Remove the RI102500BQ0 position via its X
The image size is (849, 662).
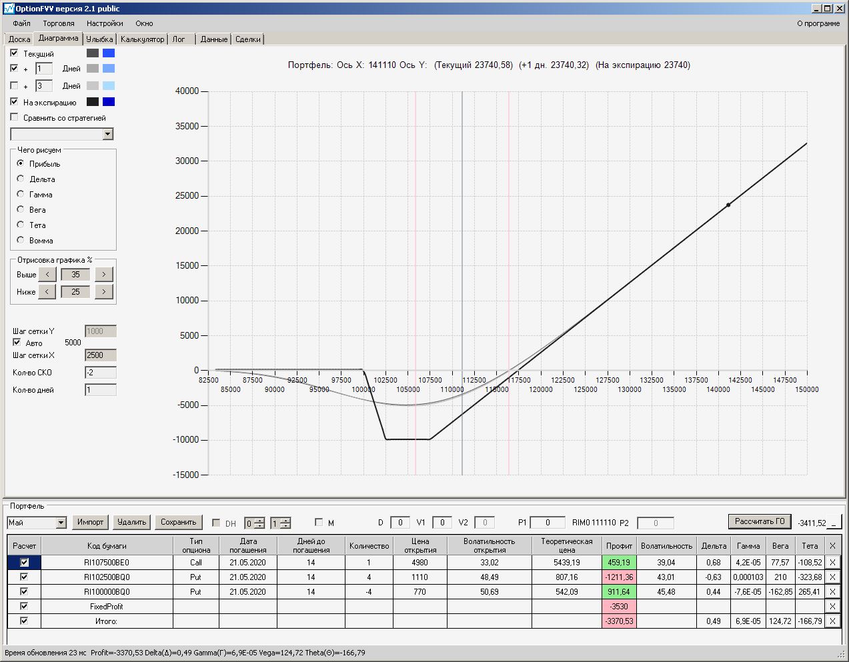coord(832,577)
